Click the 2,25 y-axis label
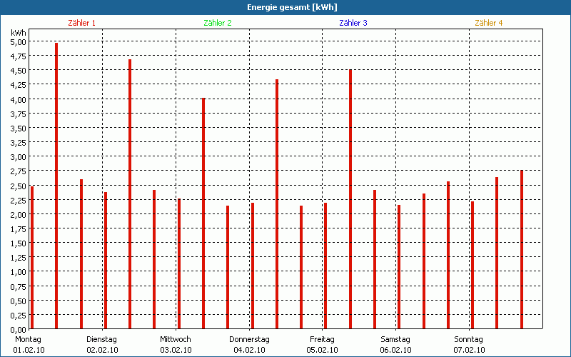Image resolution: width=571 pixels, height=357 pixels. pos(17,201)
